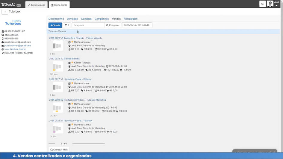
Task: Go to the Desempenho tab
Action: [56, 19]
